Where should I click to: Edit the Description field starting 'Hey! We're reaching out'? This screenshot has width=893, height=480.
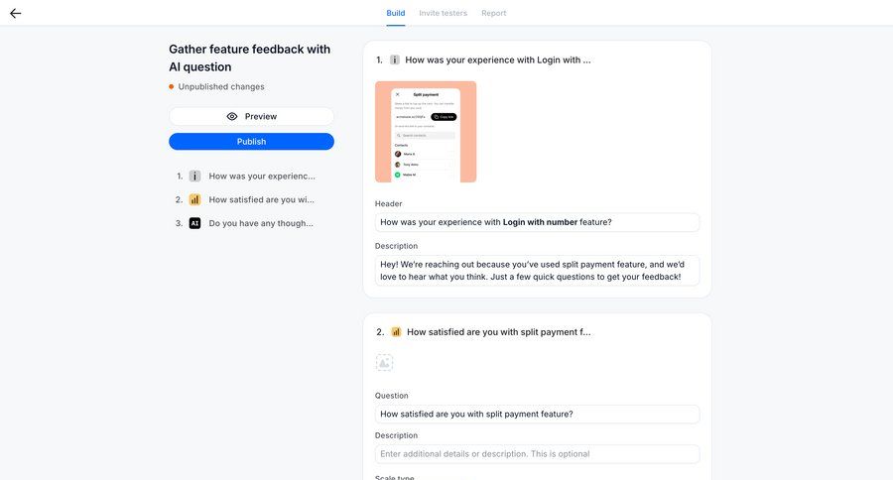tap(537, 270)
